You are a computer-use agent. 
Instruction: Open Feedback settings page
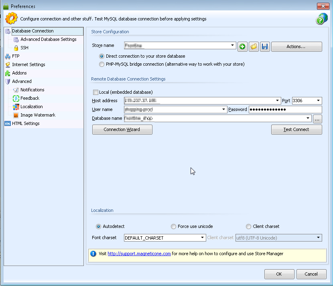click(30, 98)
